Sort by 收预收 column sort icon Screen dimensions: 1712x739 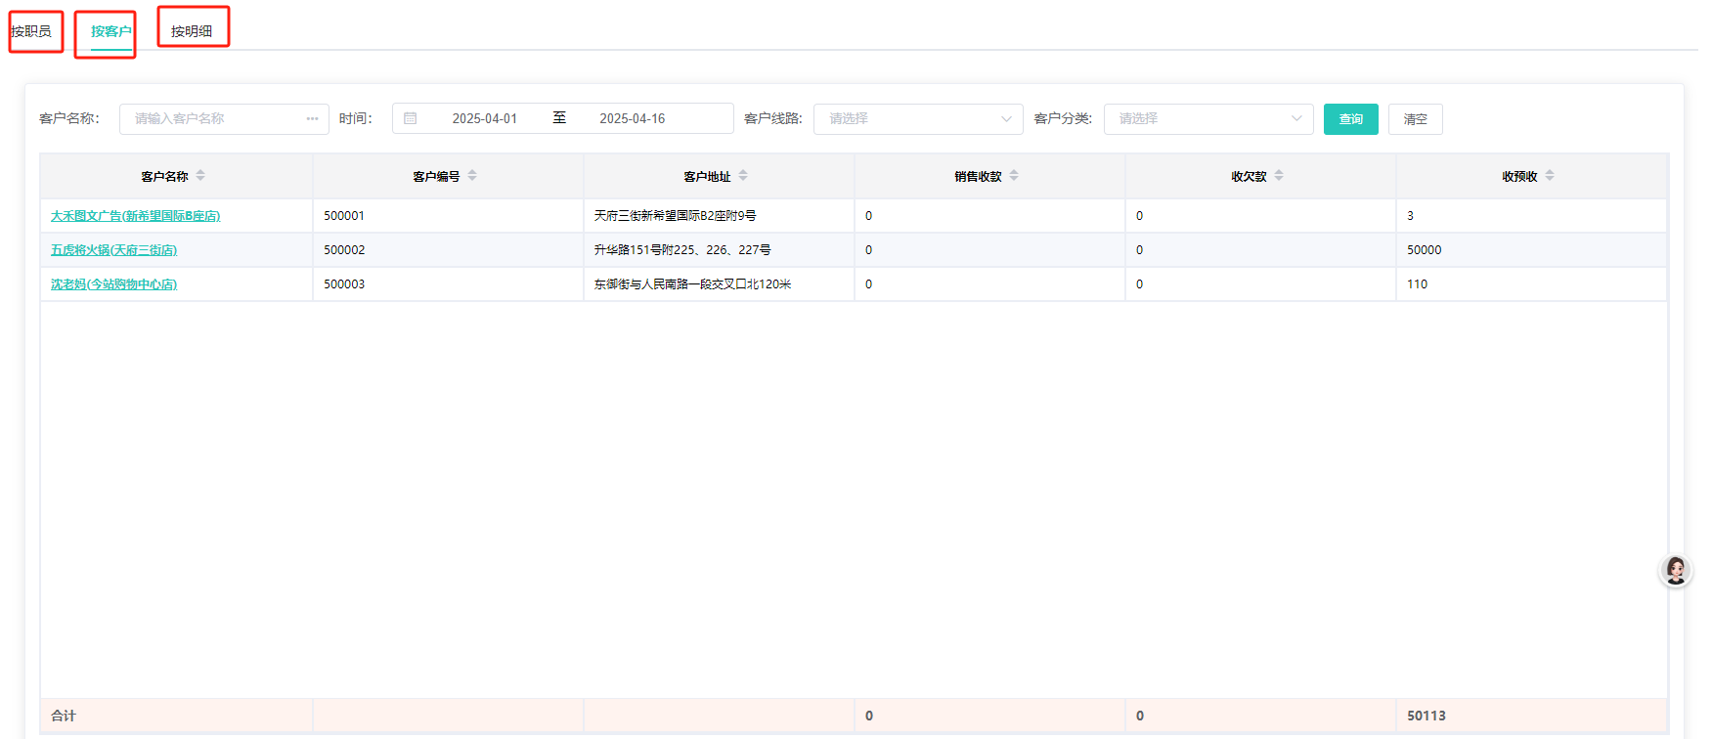(x=1550, y=176)
